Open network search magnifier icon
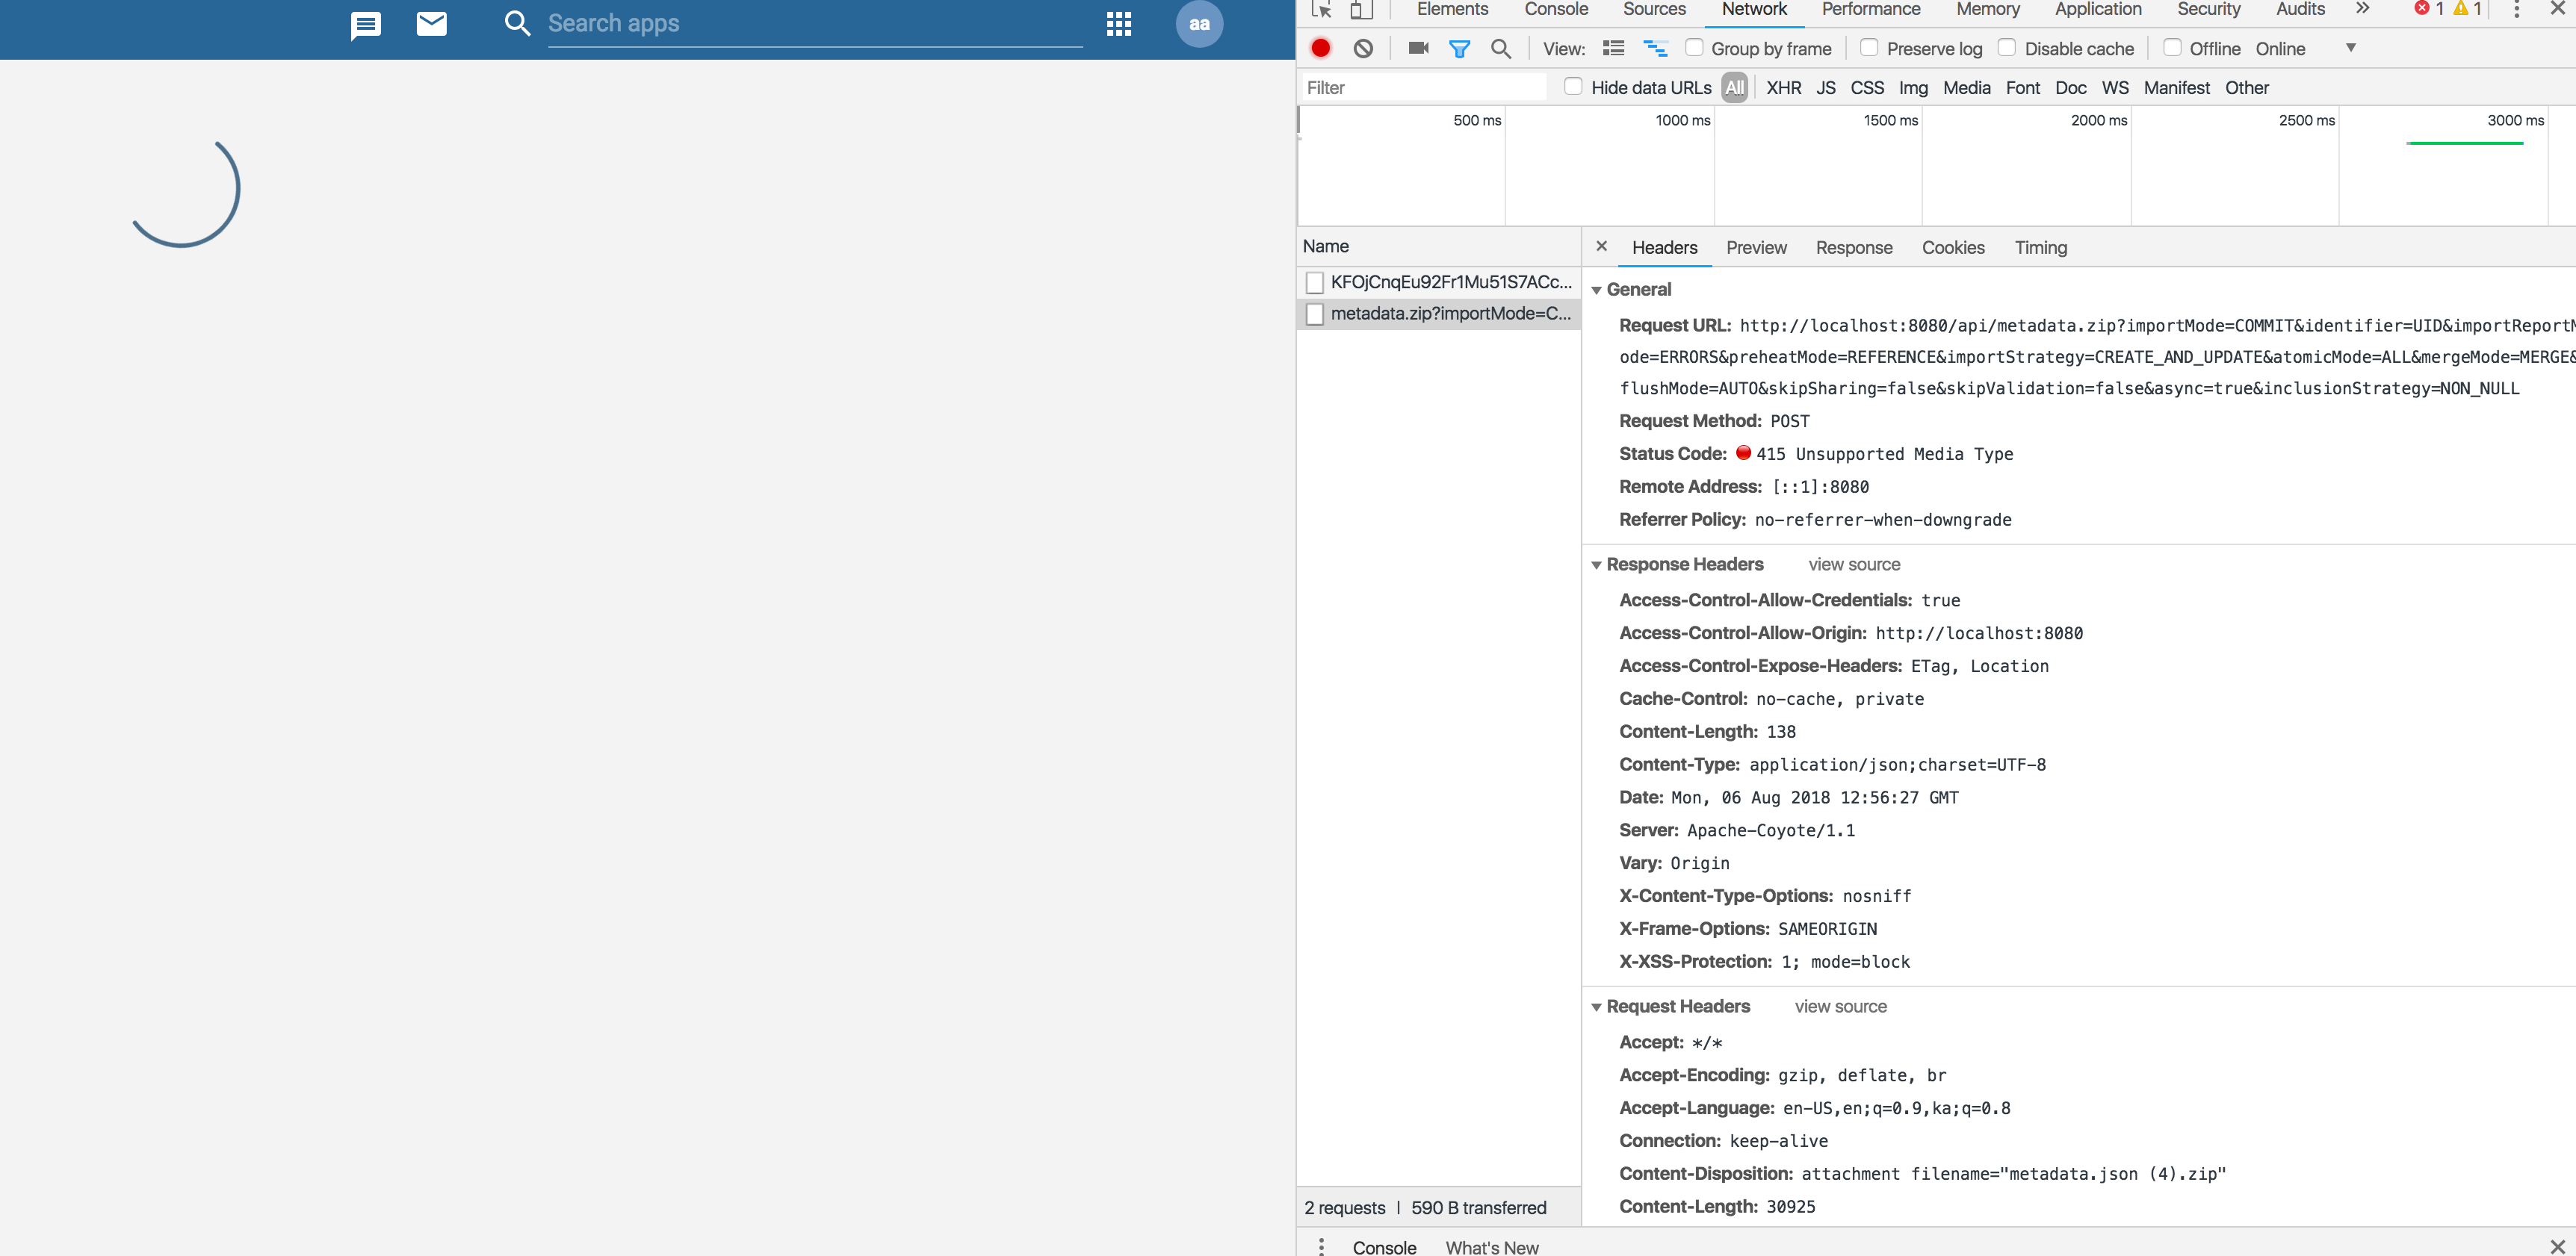This screenshot has height=1256, width=2576. point(1500,48)
